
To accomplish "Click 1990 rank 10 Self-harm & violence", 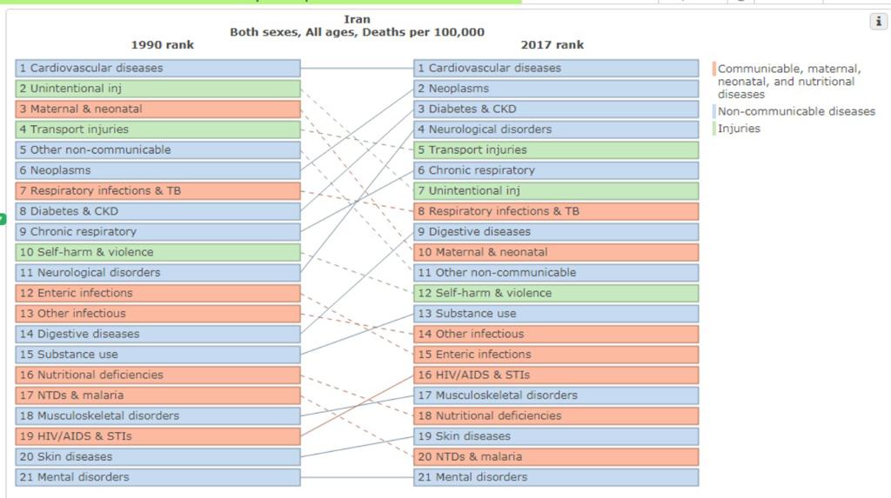I will click(158, 252).
